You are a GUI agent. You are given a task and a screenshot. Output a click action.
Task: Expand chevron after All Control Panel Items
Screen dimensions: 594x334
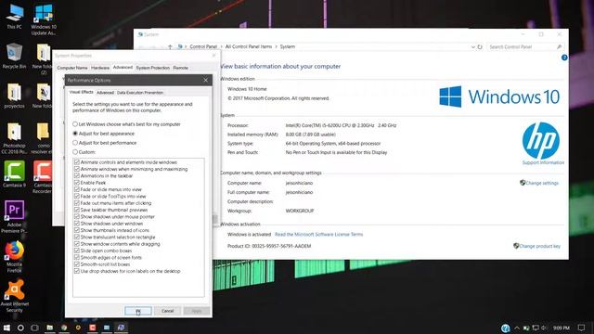276,46
